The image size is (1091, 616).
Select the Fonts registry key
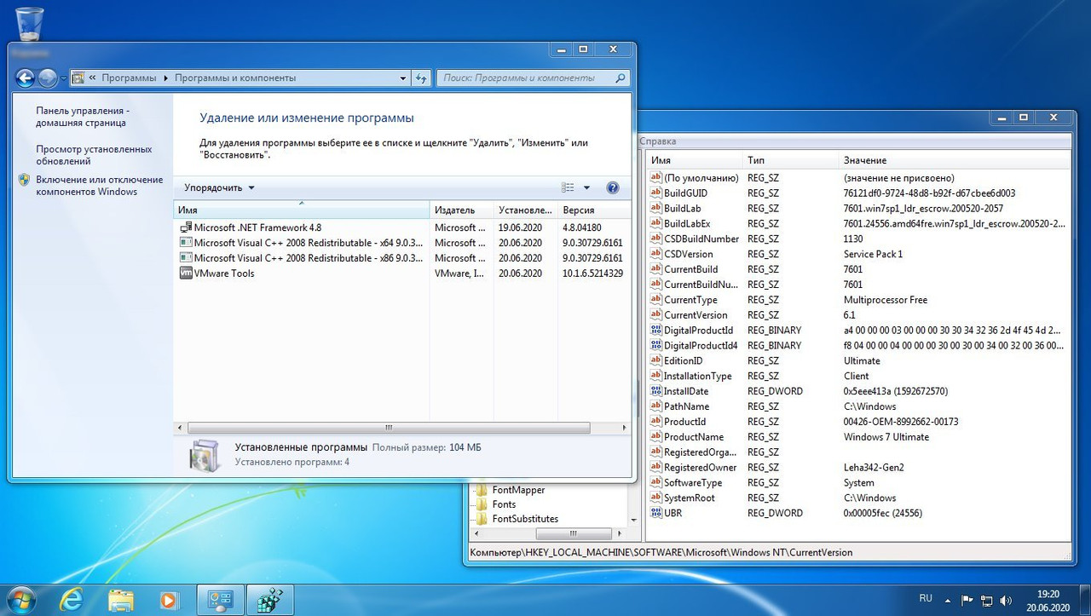click(x=505, y=504)
